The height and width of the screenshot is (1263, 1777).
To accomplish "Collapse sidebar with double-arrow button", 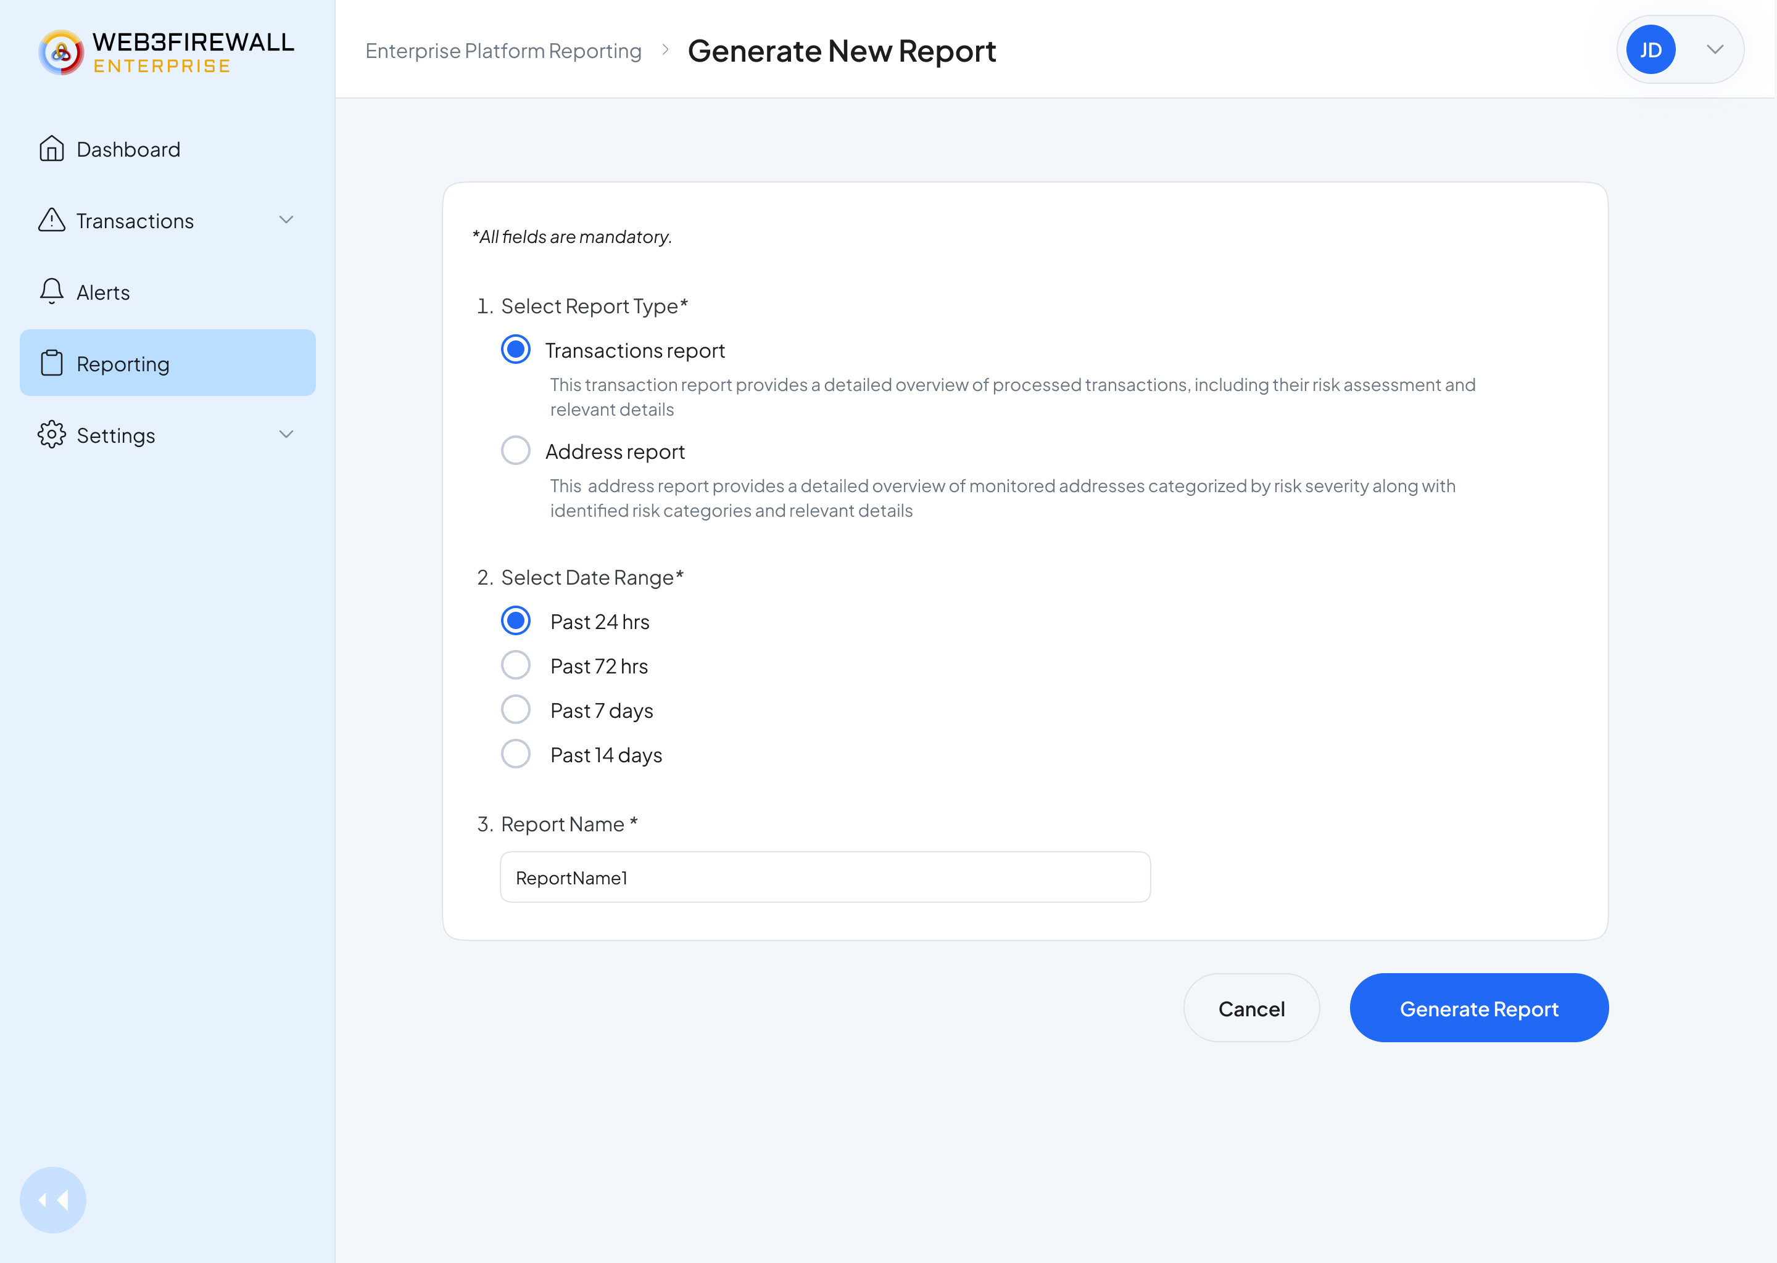I will (x=53, y=1200).
